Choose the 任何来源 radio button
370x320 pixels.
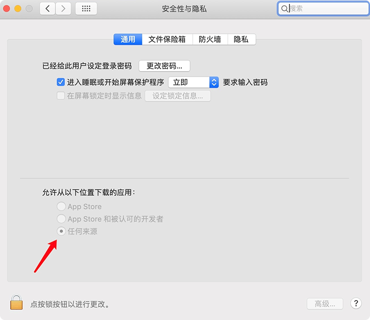[61, 231]
